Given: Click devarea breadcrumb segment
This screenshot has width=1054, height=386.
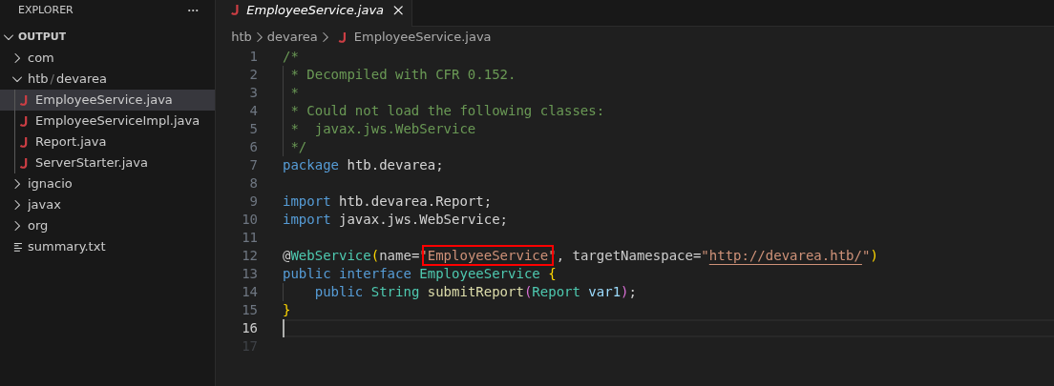Looking at the screenshot, I should click(292, 37).
